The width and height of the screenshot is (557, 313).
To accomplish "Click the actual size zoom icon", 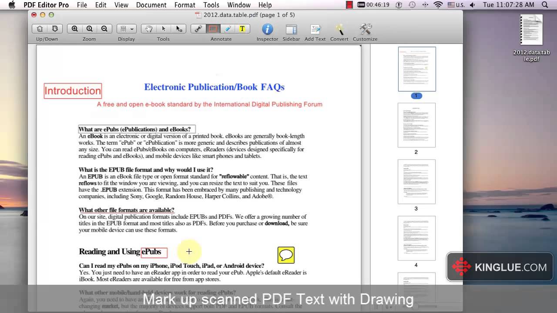I will [x=90, y=29].
